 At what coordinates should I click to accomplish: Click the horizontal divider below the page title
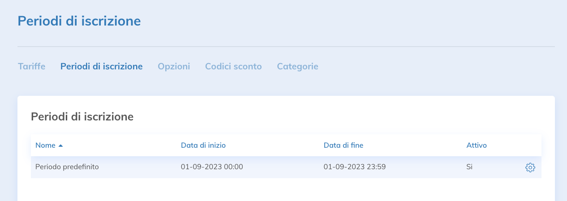pyautogui.click(x=286, y=47)
